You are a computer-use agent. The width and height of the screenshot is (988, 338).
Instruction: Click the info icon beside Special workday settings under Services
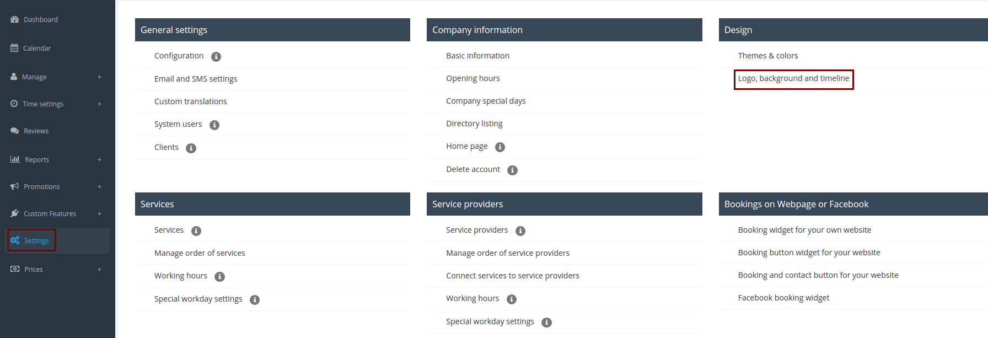tap(255, 300)
